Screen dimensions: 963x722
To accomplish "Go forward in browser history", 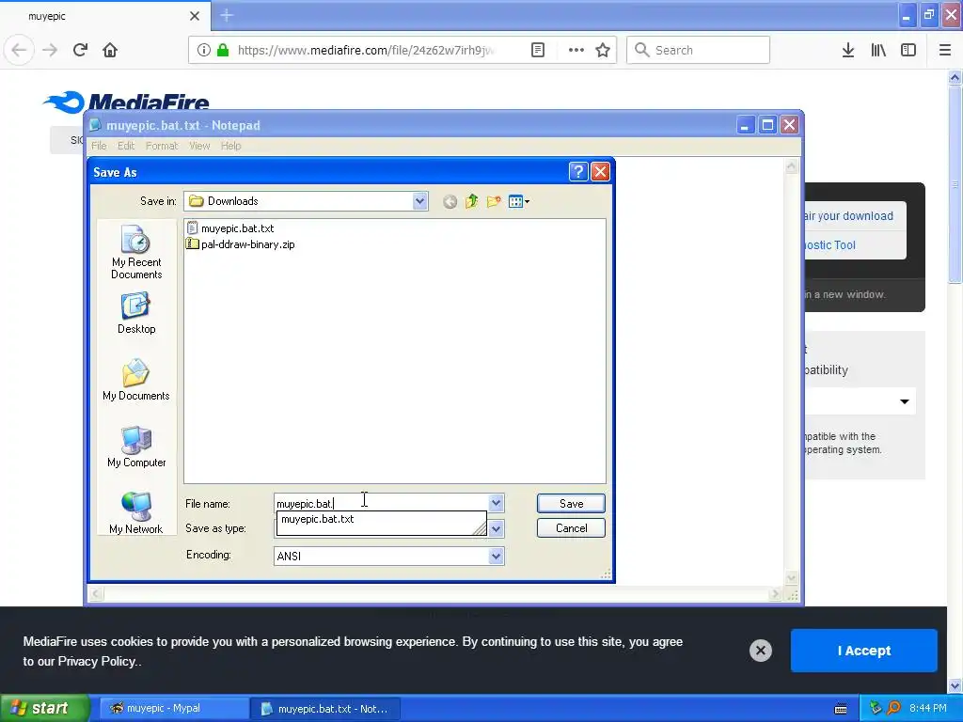I will click(50, 50).
